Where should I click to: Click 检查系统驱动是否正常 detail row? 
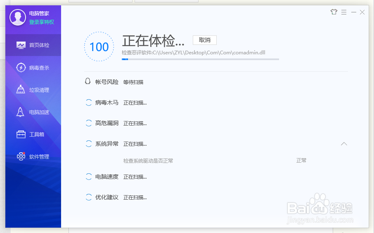click(x=148, y=161)
